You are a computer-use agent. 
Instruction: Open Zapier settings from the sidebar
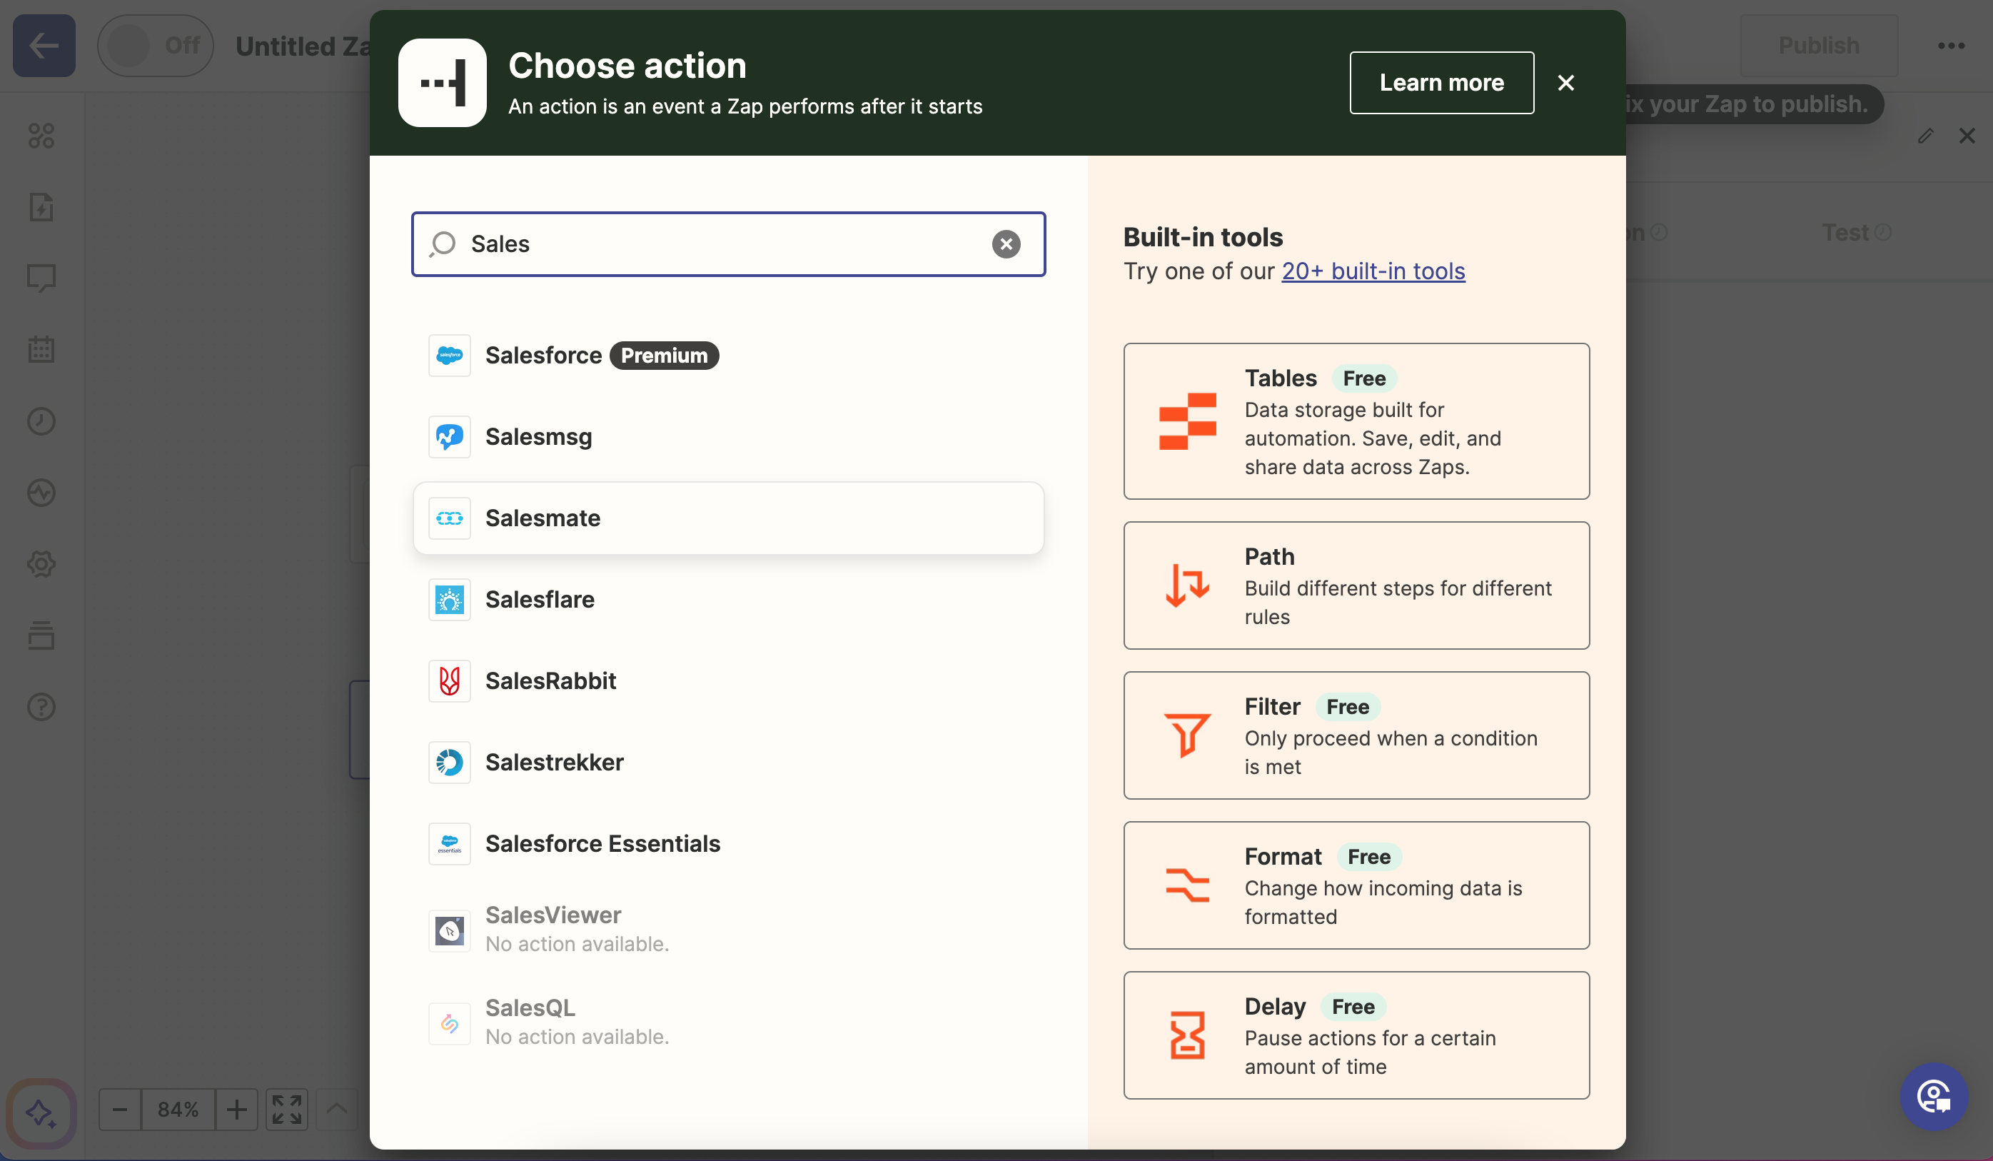pos(41,564)
